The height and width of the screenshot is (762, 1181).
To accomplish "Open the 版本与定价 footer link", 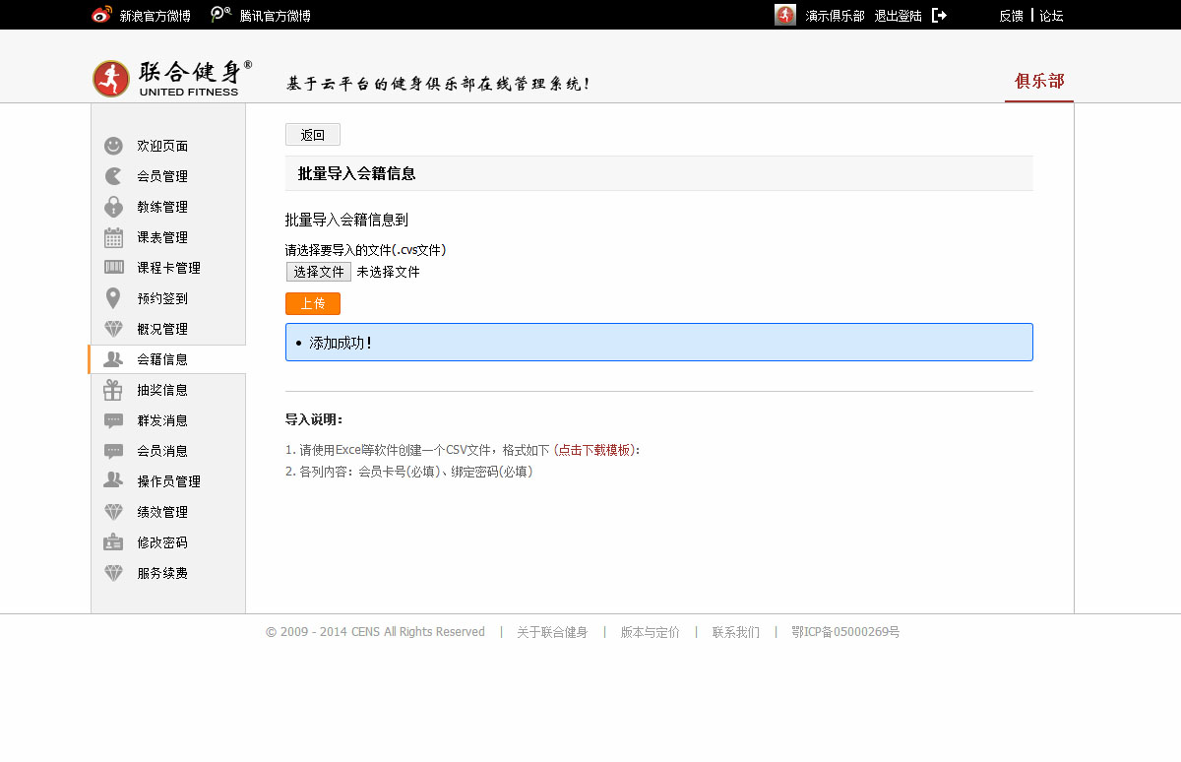I will (x=650, y=632).
